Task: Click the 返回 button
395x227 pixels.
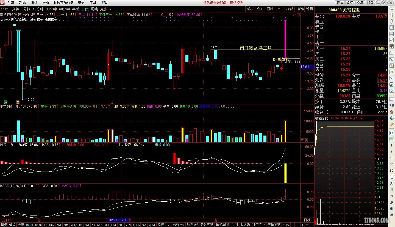Action: (x=309, y=9)
